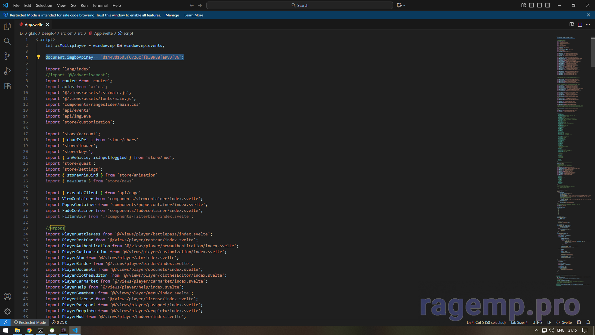
Task: Toggle the bottom panel layout button
Action: pos(540,5)
